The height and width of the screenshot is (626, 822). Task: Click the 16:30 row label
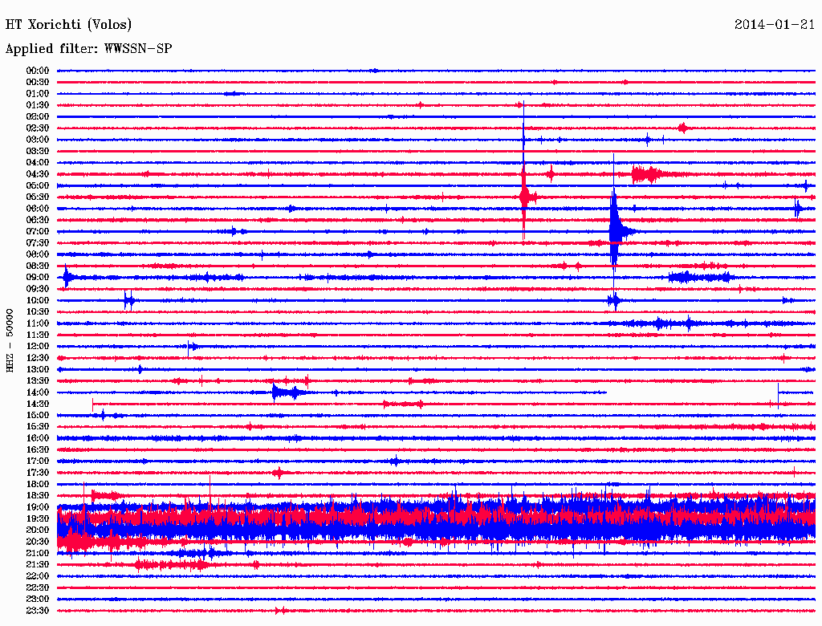click(38, 450)
